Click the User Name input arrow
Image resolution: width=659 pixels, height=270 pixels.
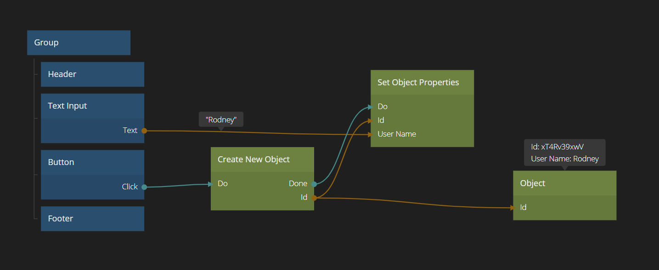coord(370,134)
